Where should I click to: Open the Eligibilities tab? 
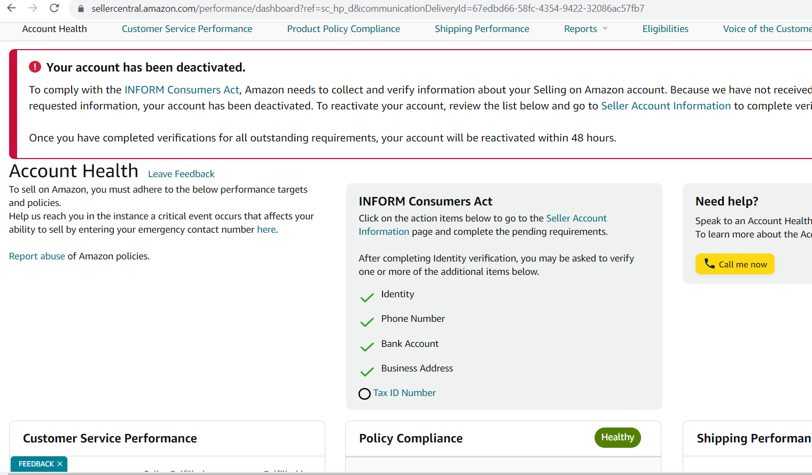point(665,29)
